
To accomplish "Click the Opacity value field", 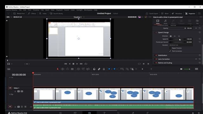I will click(x=189, y=28).
